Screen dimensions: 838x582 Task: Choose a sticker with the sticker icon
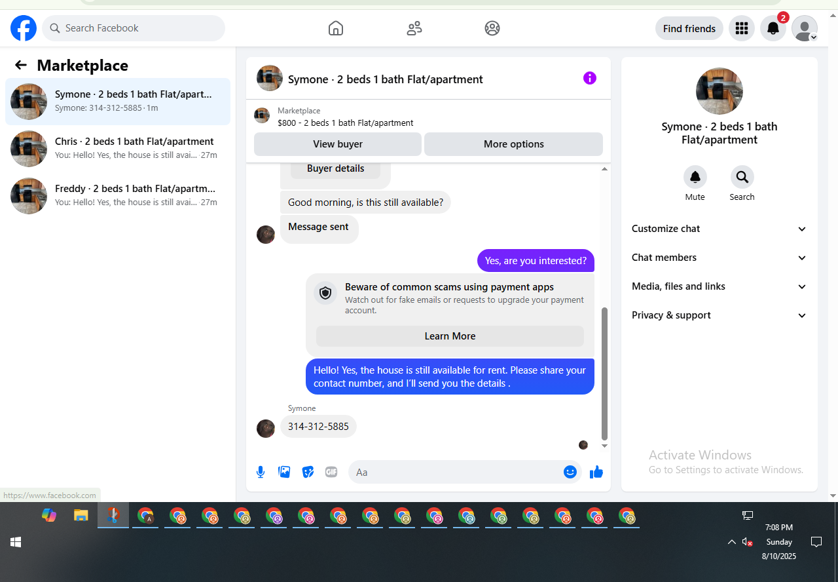(x=308, y=472)
